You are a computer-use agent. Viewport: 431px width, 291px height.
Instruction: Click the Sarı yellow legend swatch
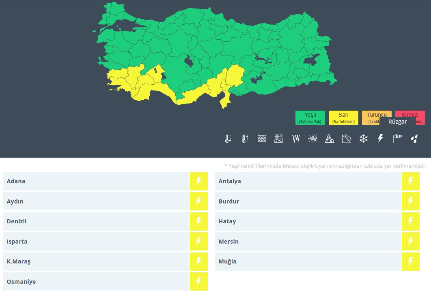coord(343,118)
